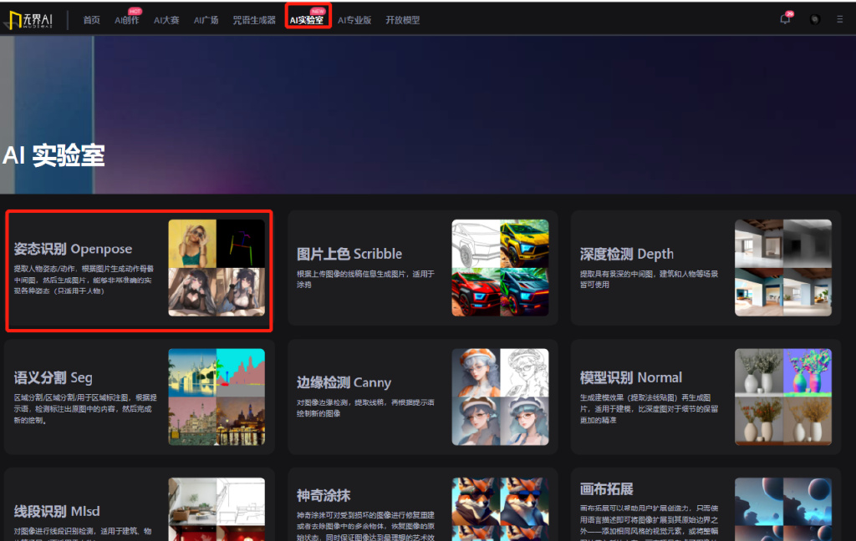Viewport: 856px width, 541px height.
Task: Click the description '提取具有景深的中间图'
Action: 649,279
